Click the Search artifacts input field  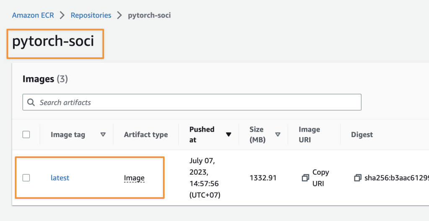(197, 102)
